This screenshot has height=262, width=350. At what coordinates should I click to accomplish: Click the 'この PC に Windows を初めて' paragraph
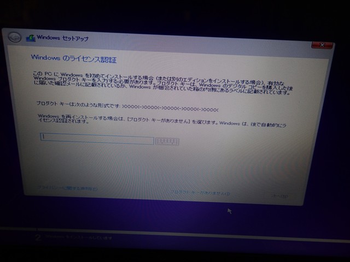tap(163, 84)
